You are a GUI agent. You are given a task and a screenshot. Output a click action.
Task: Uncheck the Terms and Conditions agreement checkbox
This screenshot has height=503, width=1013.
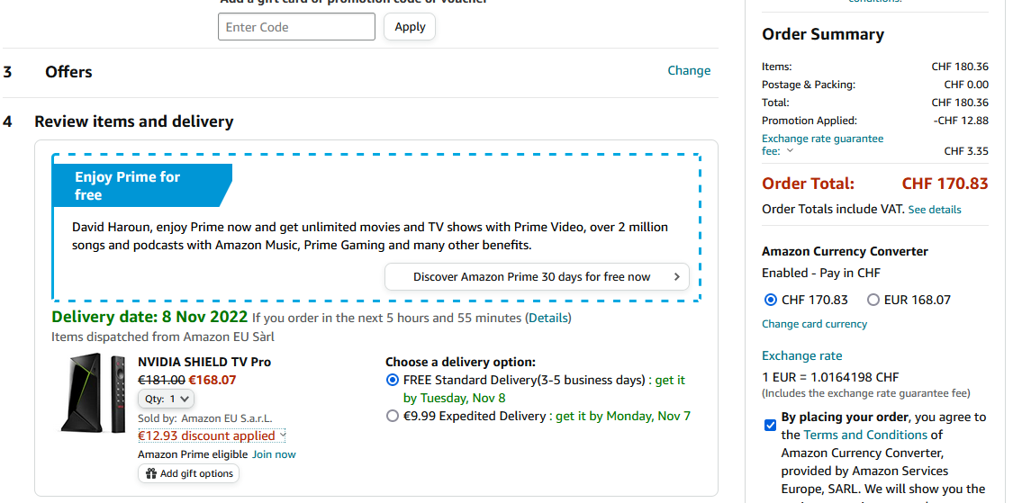(770, 425)
